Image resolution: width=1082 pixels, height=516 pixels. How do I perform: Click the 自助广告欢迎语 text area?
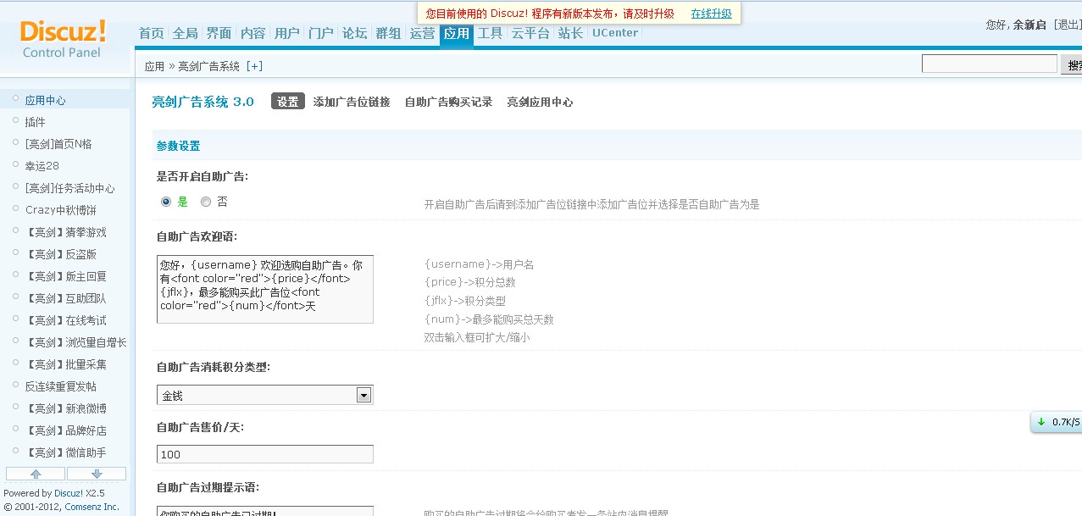[x=265, y=289]
